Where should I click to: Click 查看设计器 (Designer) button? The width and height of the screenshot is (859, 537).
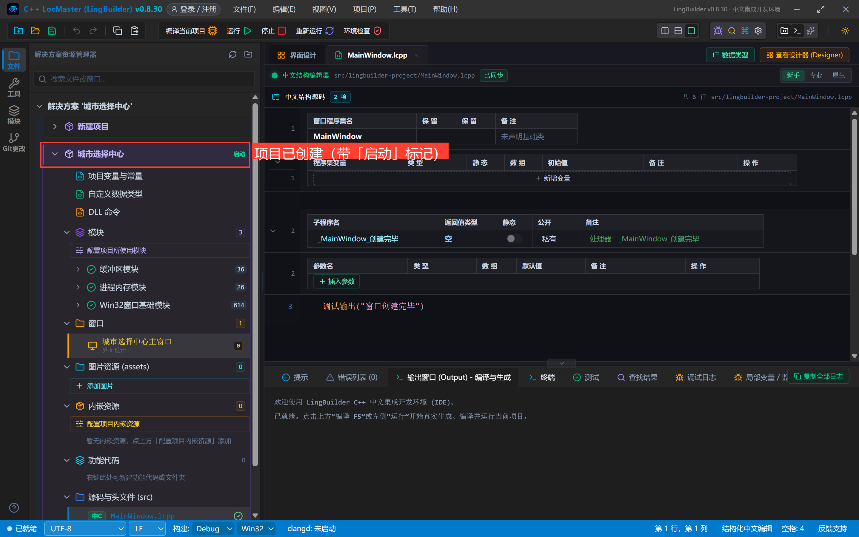(804, 55)
